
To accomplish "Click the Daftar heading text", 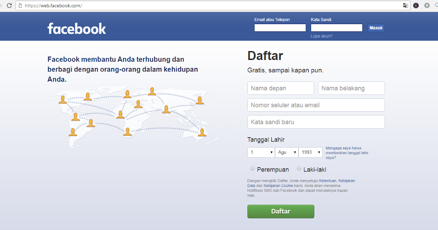I will click(265, 55).
